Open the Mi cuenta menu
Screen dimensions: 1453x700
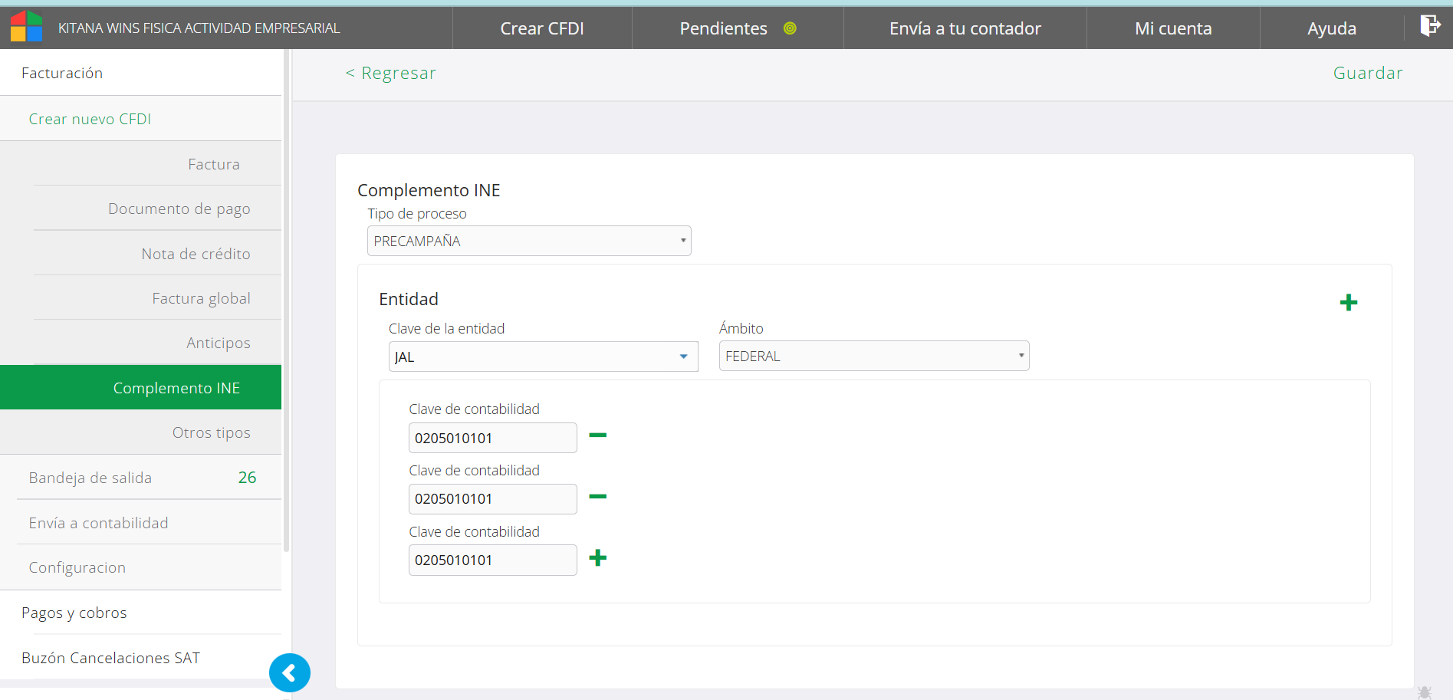click(x=1172, y=28)
